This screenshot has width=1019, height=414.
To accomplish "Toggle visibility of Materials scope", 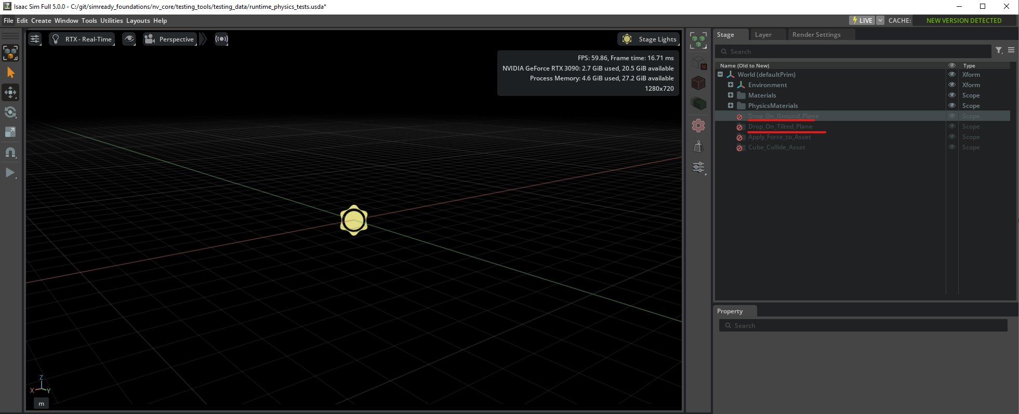I will click(x=952, y=95).
